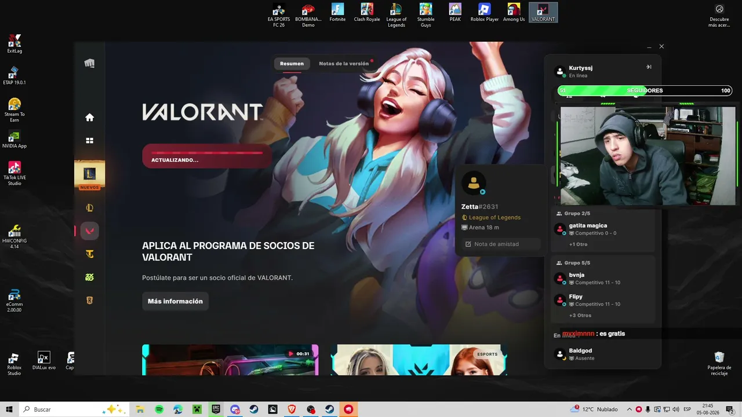Open Spotify from the taskbar
Screen dimensions: 742x417
[159, 409]
